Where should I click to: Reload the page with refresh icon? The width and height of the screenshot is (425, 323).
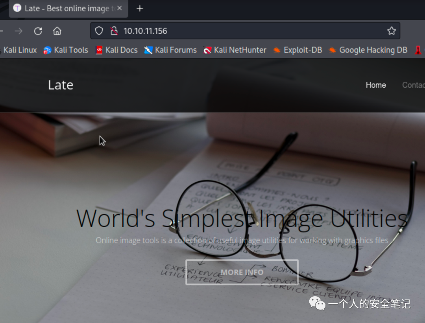[38, 31]
